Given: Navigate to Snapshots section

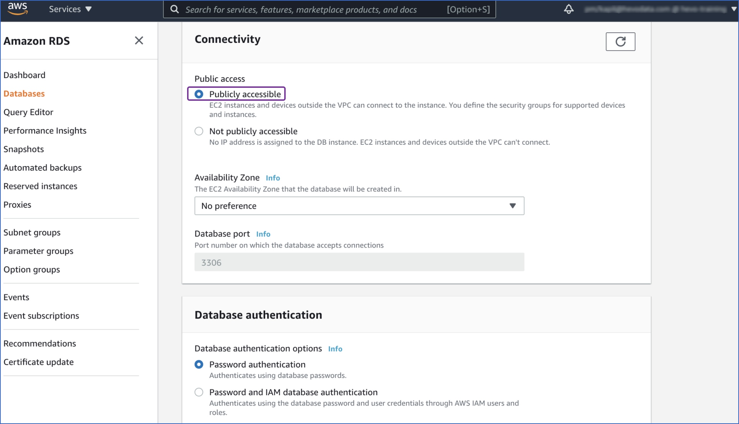Looking at the screenshot, I should pyautogui.click(x=24, y=149).
